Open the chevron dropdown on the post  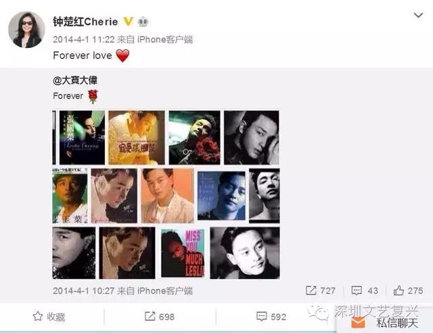point(418,15)
